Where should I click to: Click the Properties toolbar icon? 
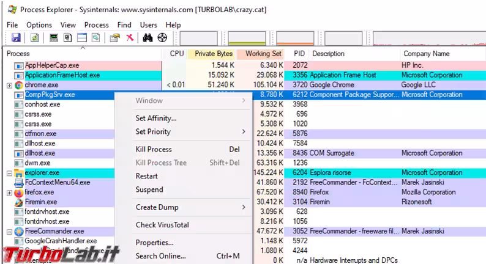114,38
